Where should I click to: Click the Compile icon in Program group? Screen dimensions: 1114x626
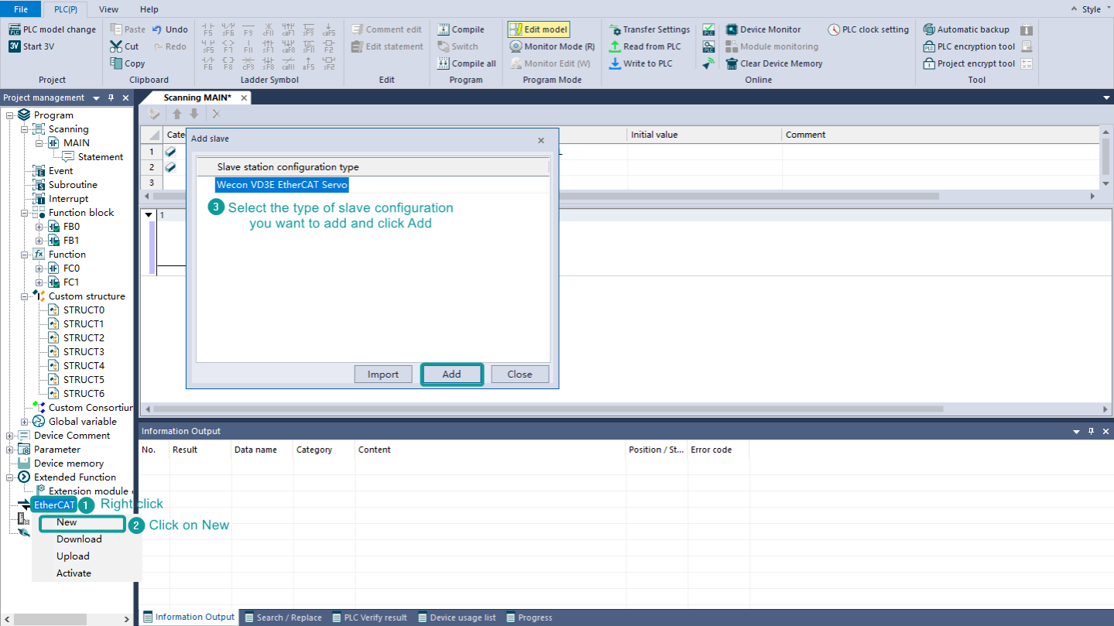click(x=444, y=29)
